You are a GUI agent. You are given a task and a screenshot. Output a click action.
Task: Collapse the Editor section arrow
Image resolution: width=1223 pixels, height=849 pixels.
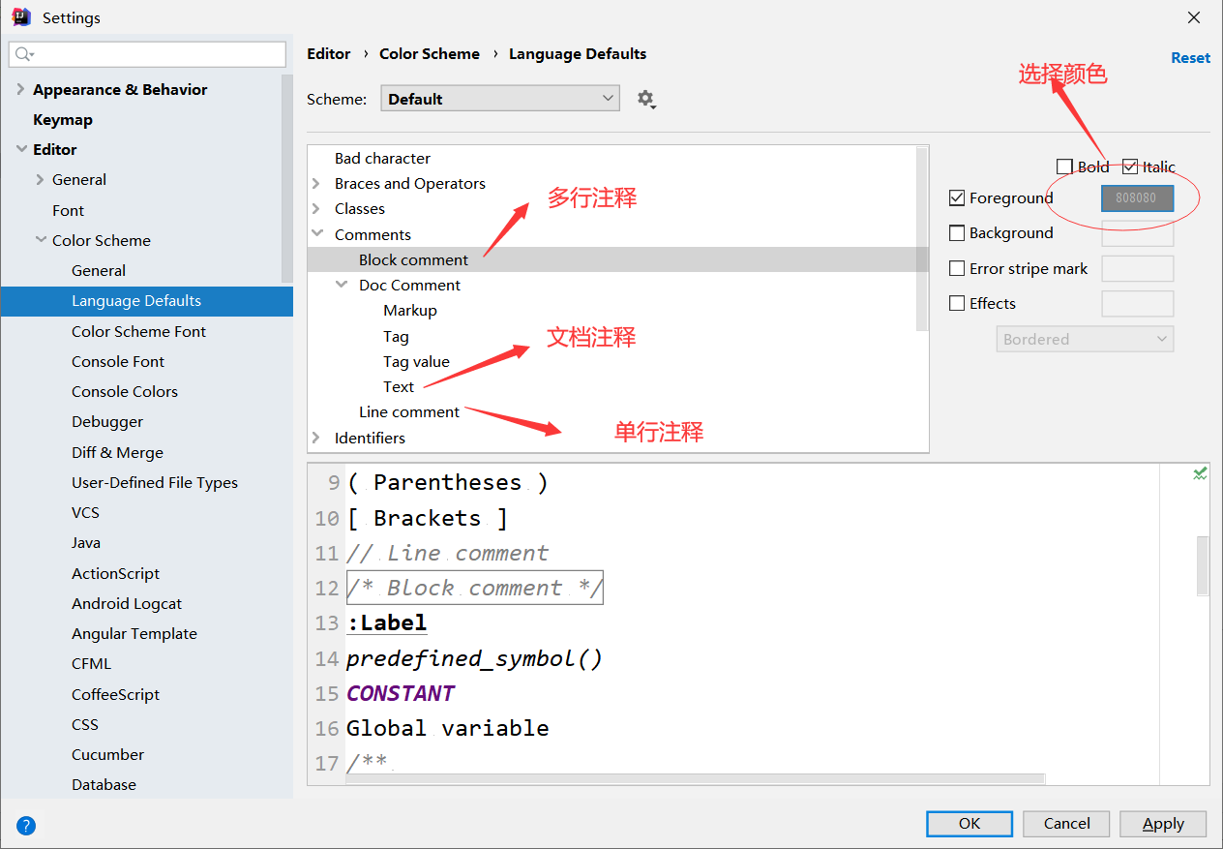[21, 149]
